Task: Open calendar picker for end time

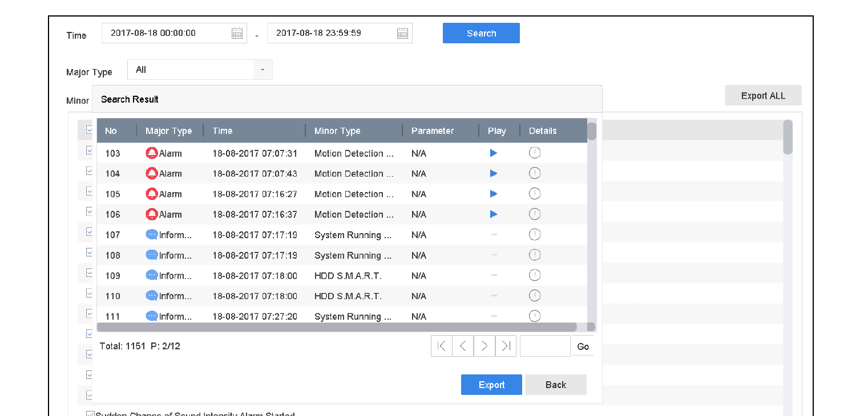Action: 402,33
